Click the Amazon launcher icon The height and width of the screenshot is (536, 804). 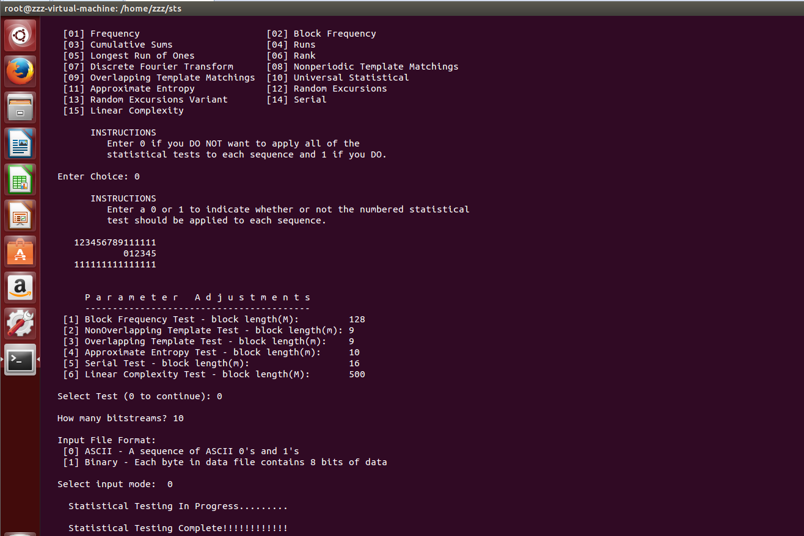20,288
